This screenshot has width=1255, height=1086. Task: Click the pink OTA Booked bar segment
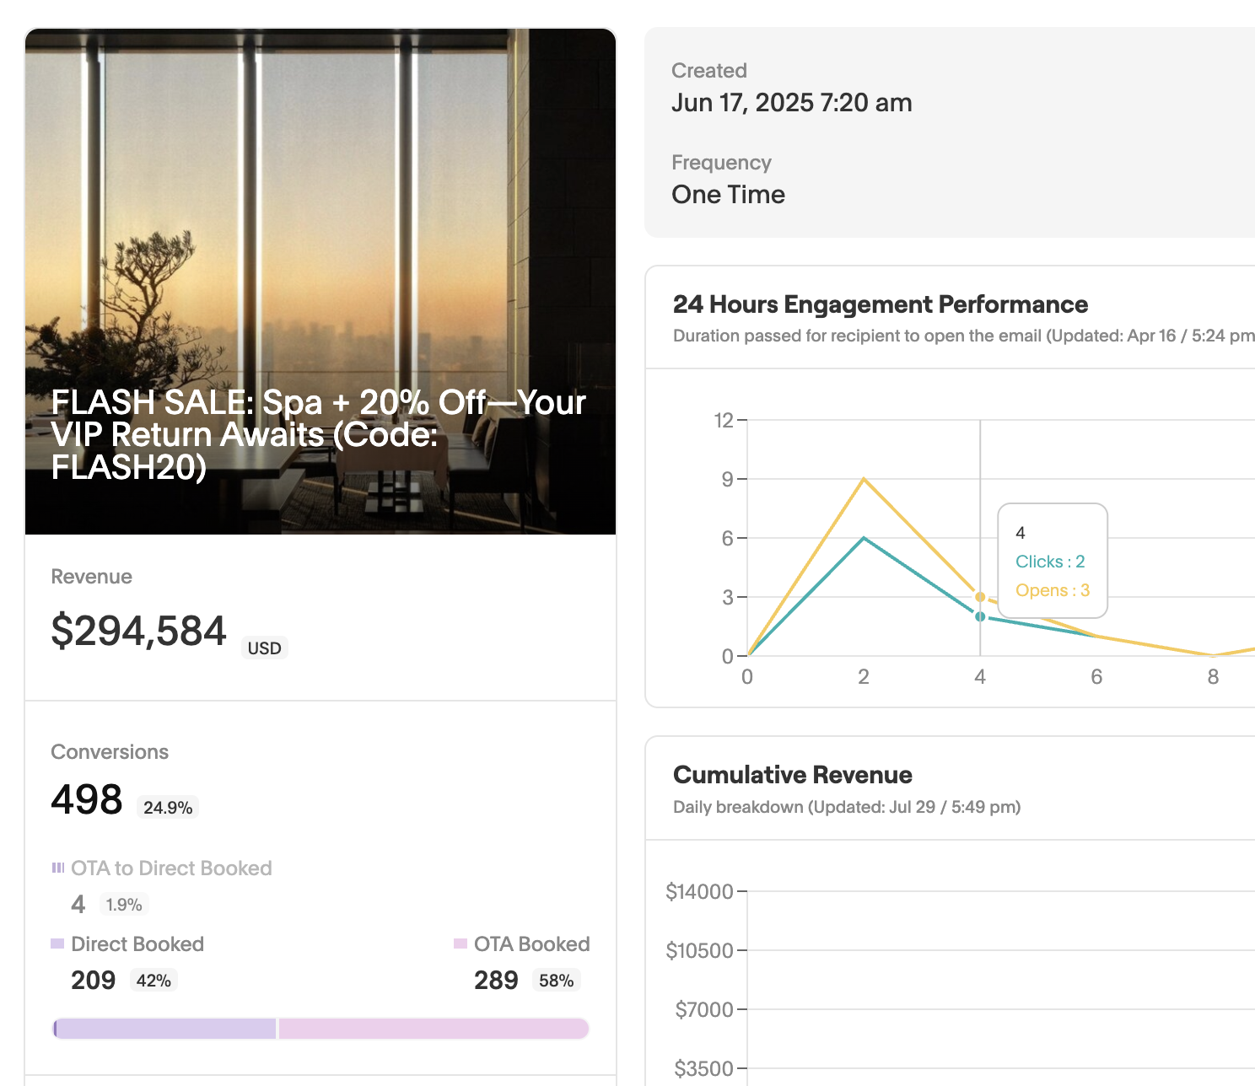pyautogui.click(x=433, y=1029)
